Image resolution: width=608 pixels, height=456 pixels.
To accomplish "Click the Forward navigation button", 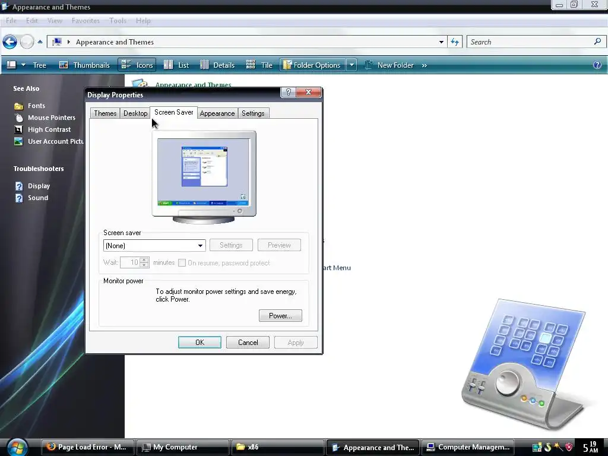I will coord(27,42).
